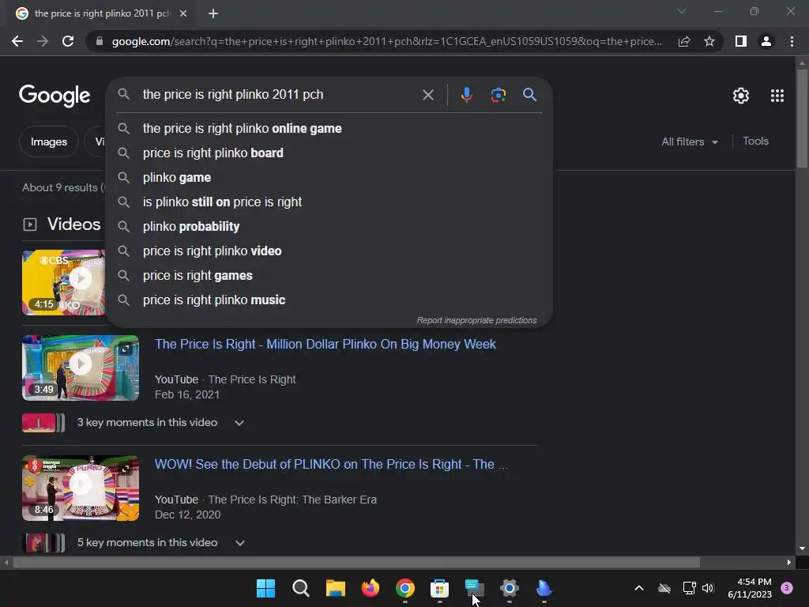Play the 8:46 video thumbnail

[x=81, y=488]
